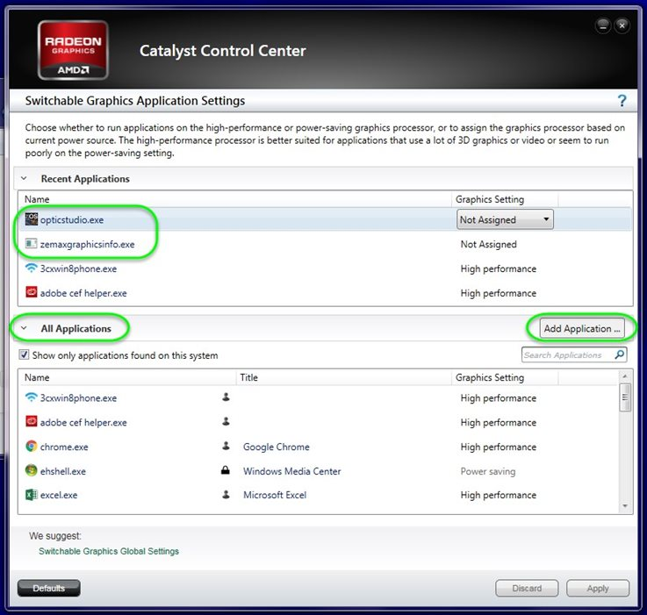Viewport: 647px width, 615px height.
Task: Click the Radeon Graphics AMD logo
Action: click(x=73, y=50)
